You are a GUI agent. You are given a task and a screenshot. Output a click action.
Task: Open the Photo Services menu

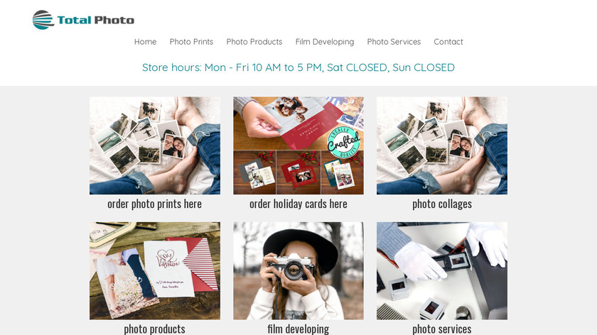[x=394, y=42]
